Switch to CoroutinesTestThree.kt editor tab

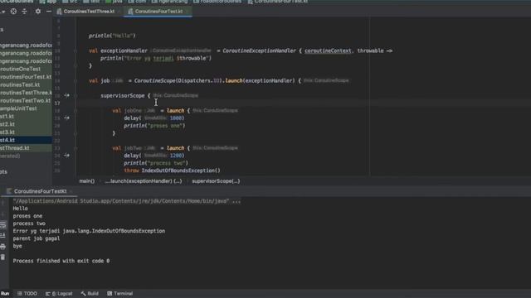pos(89,12)
